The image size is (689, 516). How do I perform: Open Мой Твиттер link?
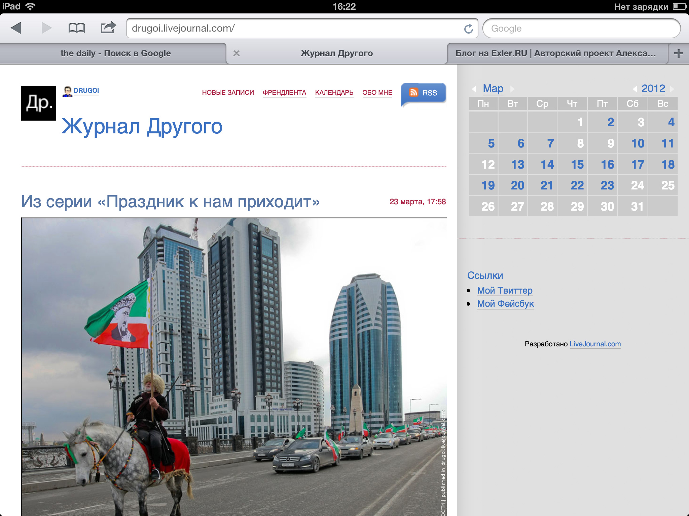[x=505, y=291]
